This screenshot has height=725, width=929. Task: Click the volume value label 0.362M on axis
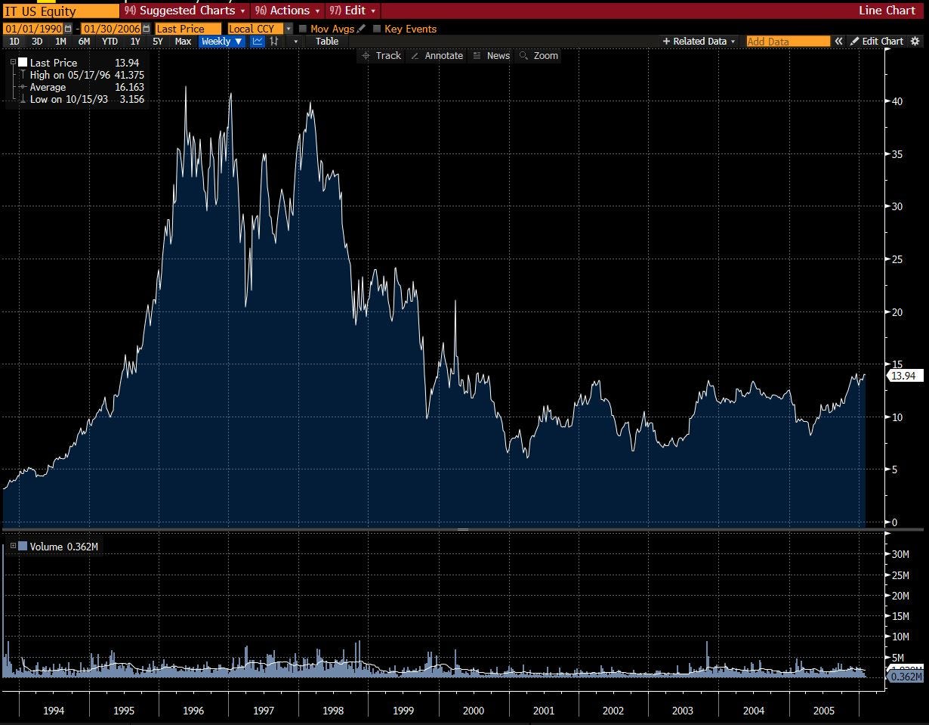(906, 677)
